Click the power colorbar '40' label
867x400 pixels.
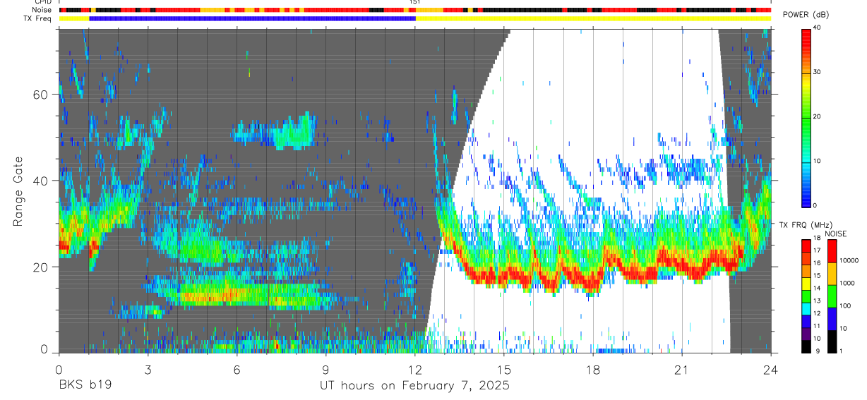pyautogui.click(x=818, y=28)
